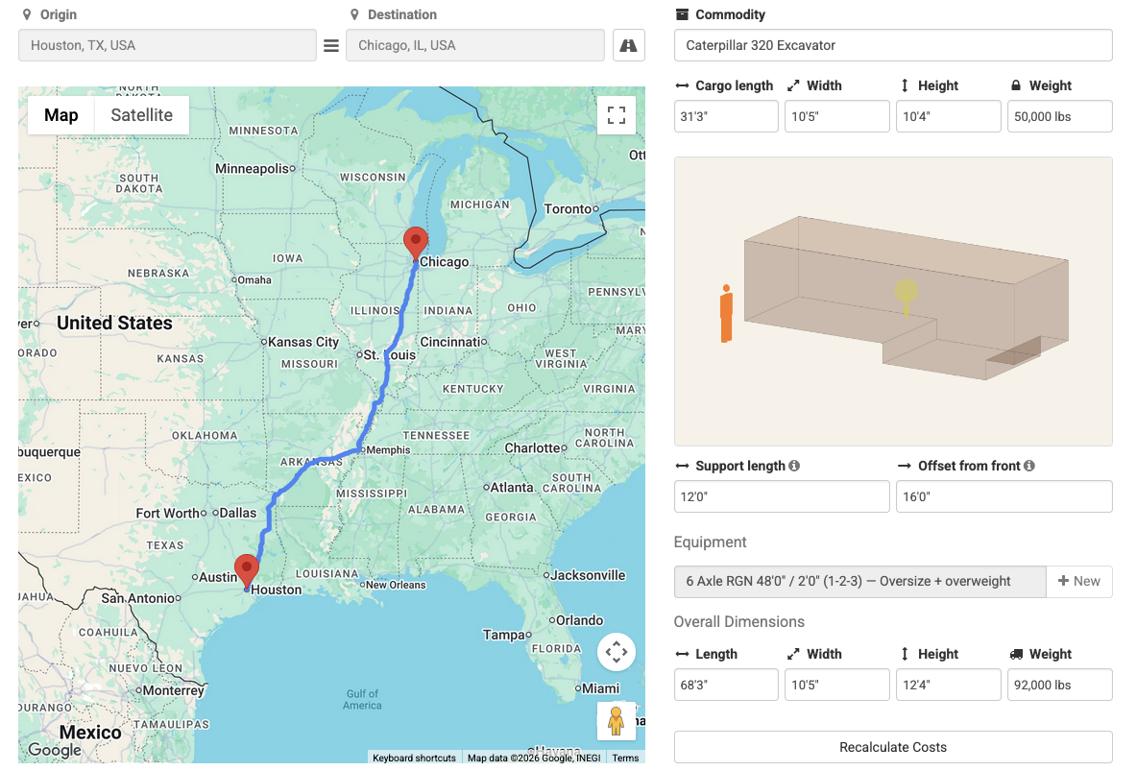
Task: Click the overall Length field 68'3"
Action: (726, 685)
